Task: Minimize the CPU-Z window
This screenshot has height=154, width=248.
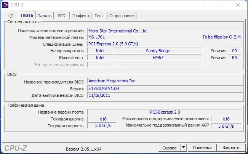Action: pos(203,5)
